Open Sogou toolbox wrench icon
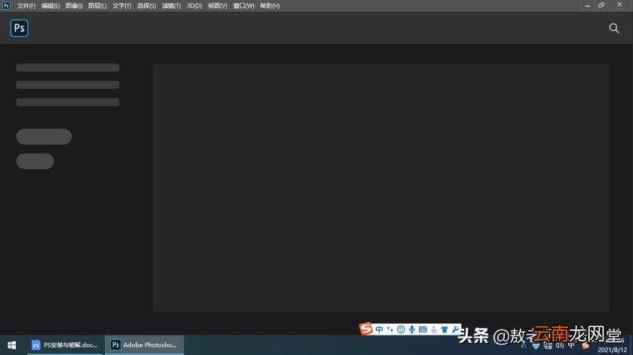633x355 pixels. [455, 329]
